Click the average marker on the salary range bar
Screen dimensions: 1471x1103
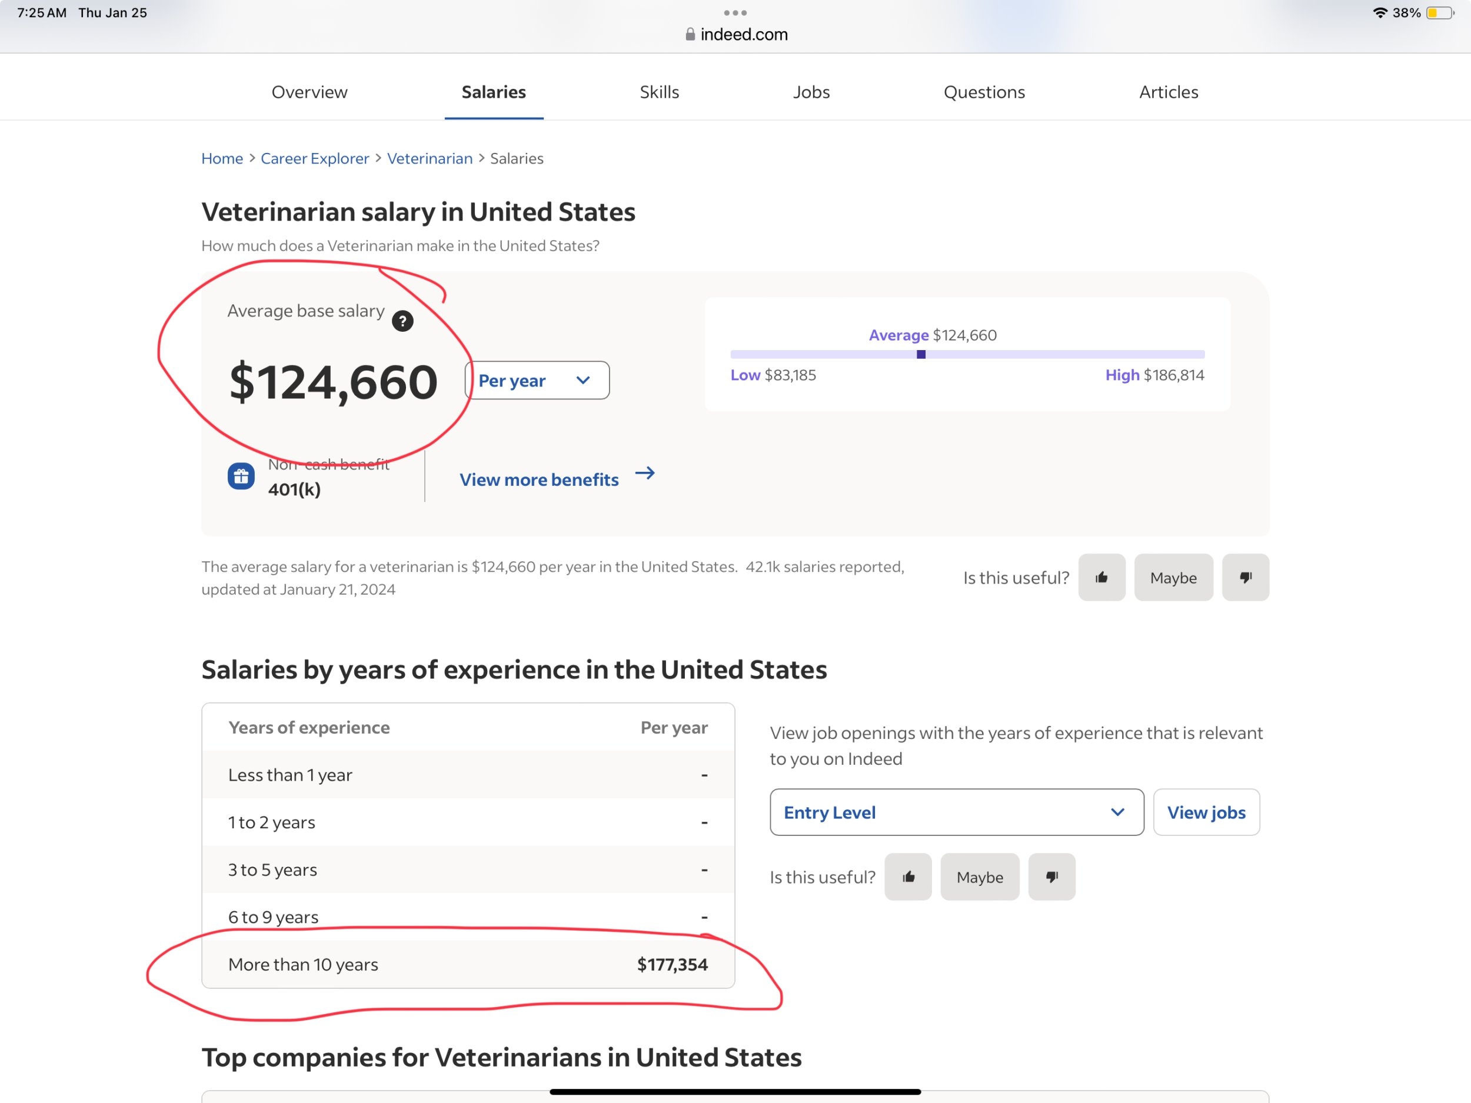click(921, 354)
